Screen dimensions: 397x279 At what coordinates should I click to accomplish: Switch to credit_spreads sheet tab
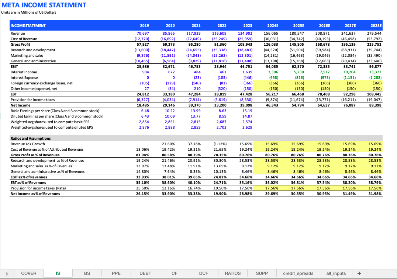[x=298, y=273]
